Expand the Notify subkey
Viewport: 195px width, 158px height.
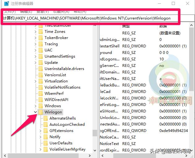click(41, 137)
